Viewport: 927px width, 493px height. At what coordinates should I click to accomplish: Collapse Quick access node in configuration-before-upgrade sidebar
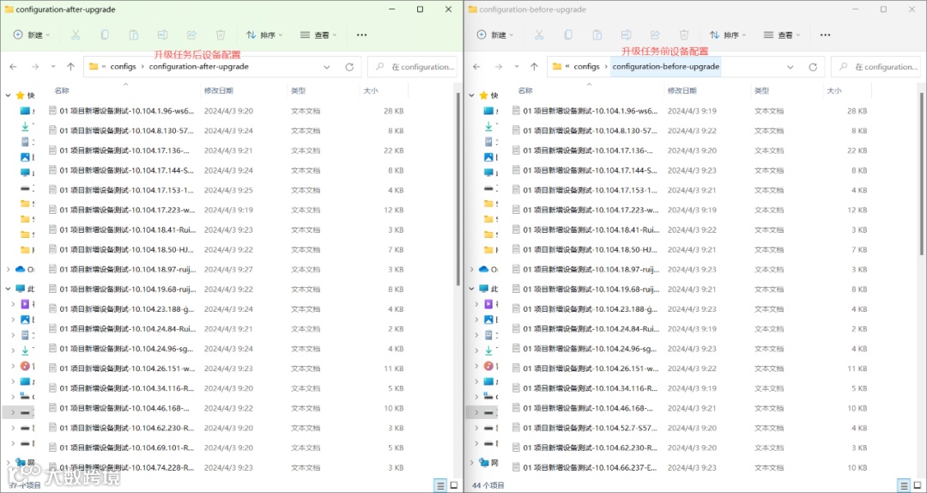[x=471, y=94]
